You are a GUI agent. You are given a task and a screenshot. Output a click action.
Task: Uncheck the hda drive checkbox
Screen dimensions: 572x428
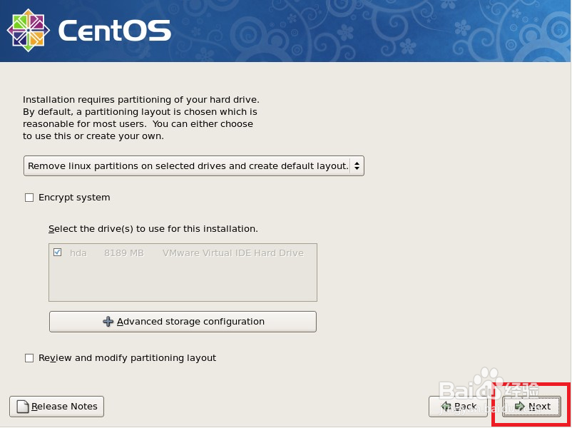[x=57, y=252]
